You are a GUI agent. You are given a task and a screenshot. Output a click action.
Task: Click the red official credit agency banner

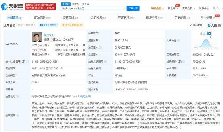[40, 7]
